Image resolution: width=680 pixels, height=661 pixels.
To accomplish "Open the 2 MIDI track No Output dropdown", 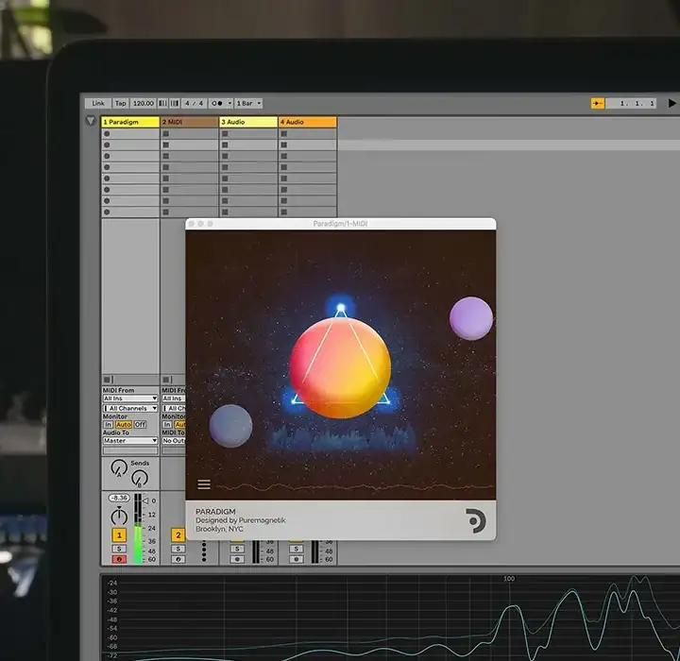I will click(x=174, y=440).
